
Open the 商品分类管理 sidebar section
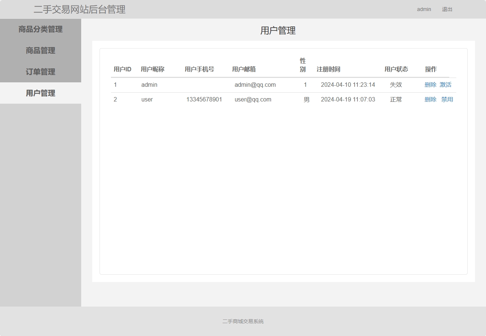pyautogui.click(x=40, y=29)
